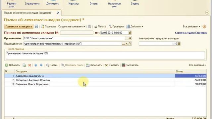Click the Организация field
The image size is (212, 119).
74,38
